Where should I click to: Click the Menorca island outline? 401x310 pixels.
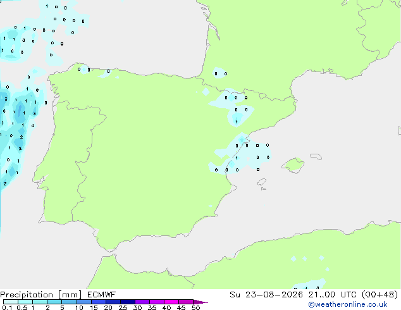tap(316, 156)
